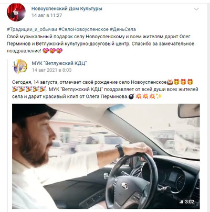The image size is (210, 212).
Task: Play the Oleg Perminov video clip
Action: [106, 156]
